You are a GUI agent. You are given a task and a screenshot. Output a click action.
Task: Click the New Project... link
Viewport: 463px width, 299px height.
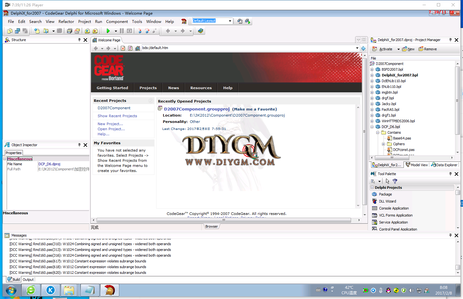tap(110, 124)
